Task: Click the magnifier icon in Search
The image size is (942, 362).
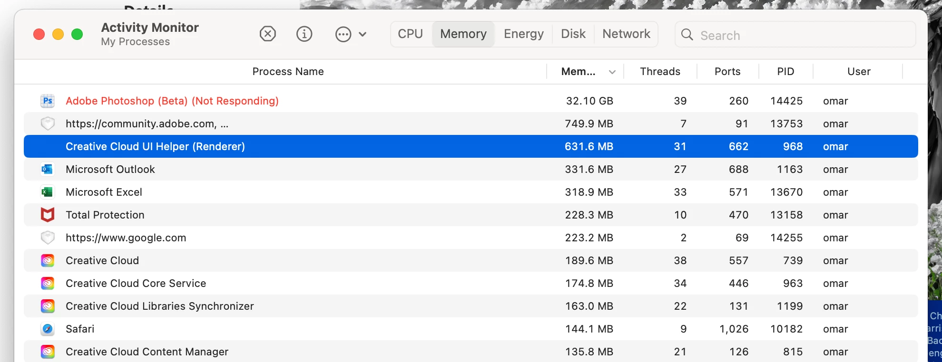Action: tap(687, 35)
